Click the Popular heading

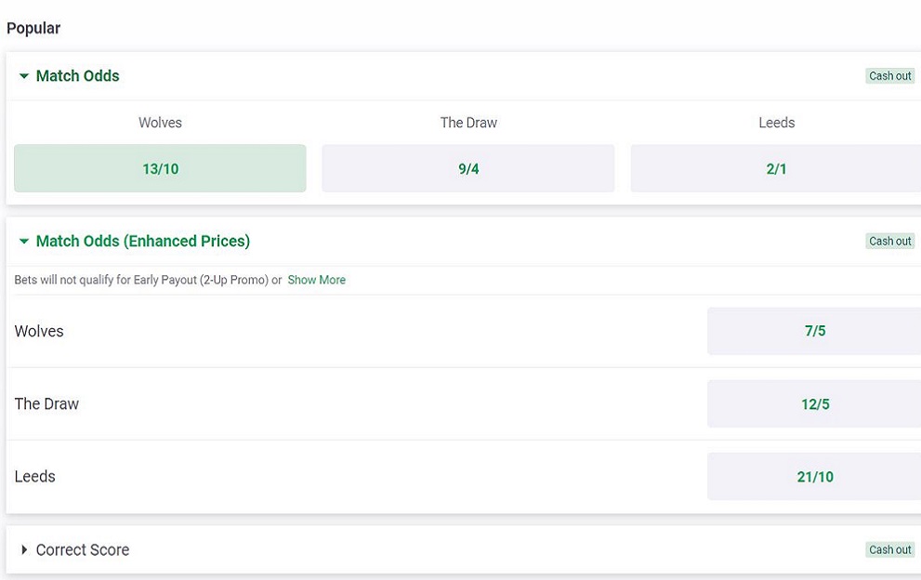click(33, 28)
